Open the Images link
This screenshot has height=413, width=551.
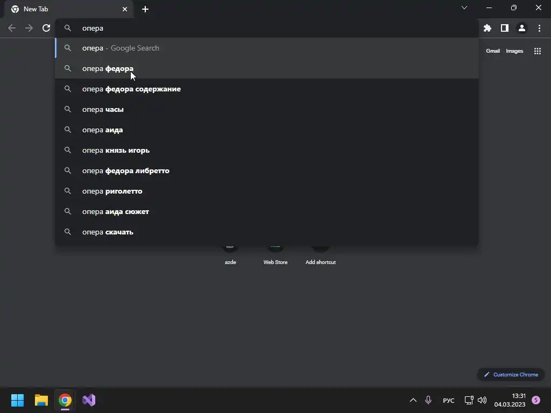(x=514, y=51)
